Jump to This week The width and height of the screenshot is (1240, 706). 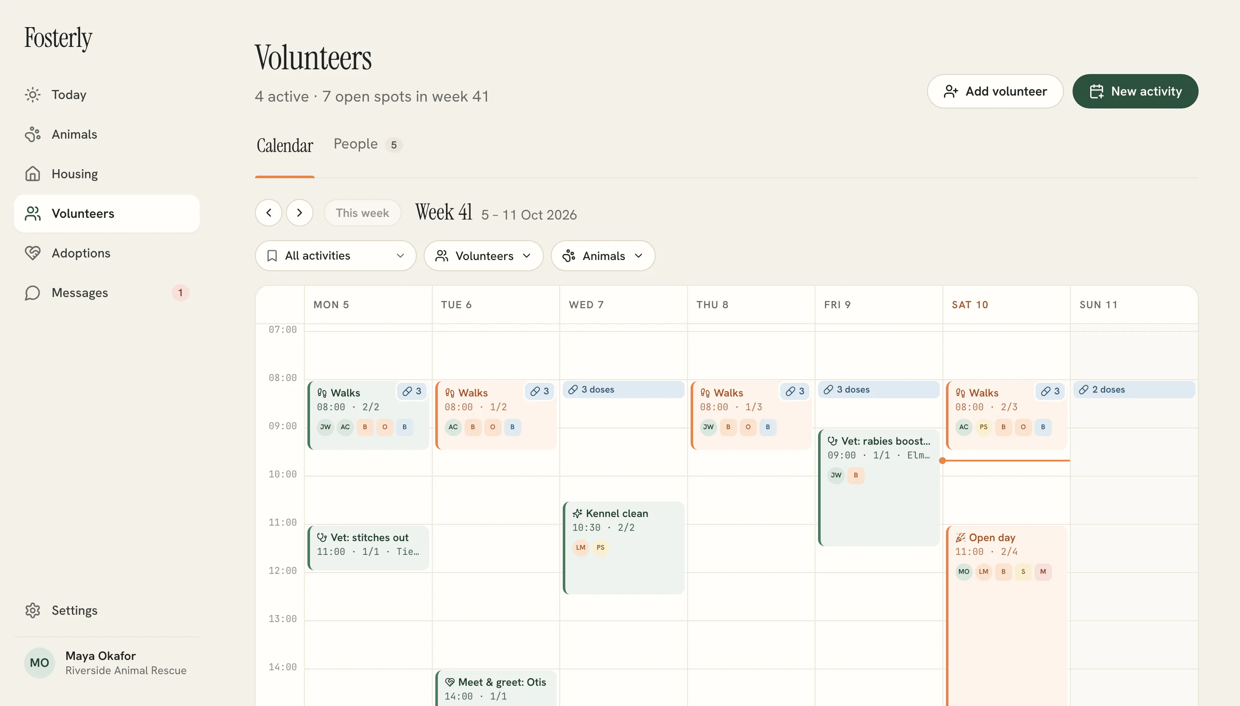coord(362,213)
